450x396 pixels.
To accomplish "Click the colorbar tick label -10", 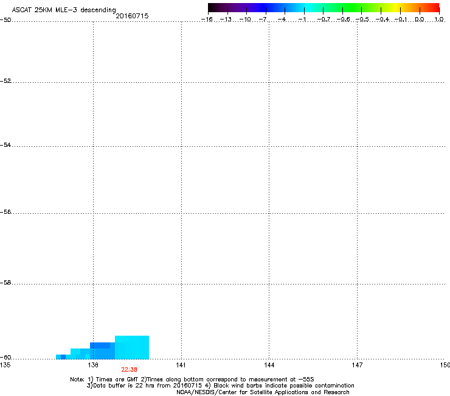I will tap(245, 19).
